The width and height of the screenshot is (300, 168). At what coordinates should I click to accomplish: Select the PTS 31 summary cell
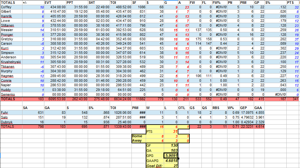[171, 132]
